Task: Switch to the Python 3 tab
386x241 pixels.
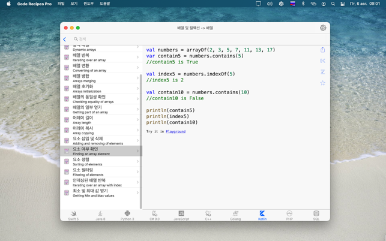Action: click(127, 215)
